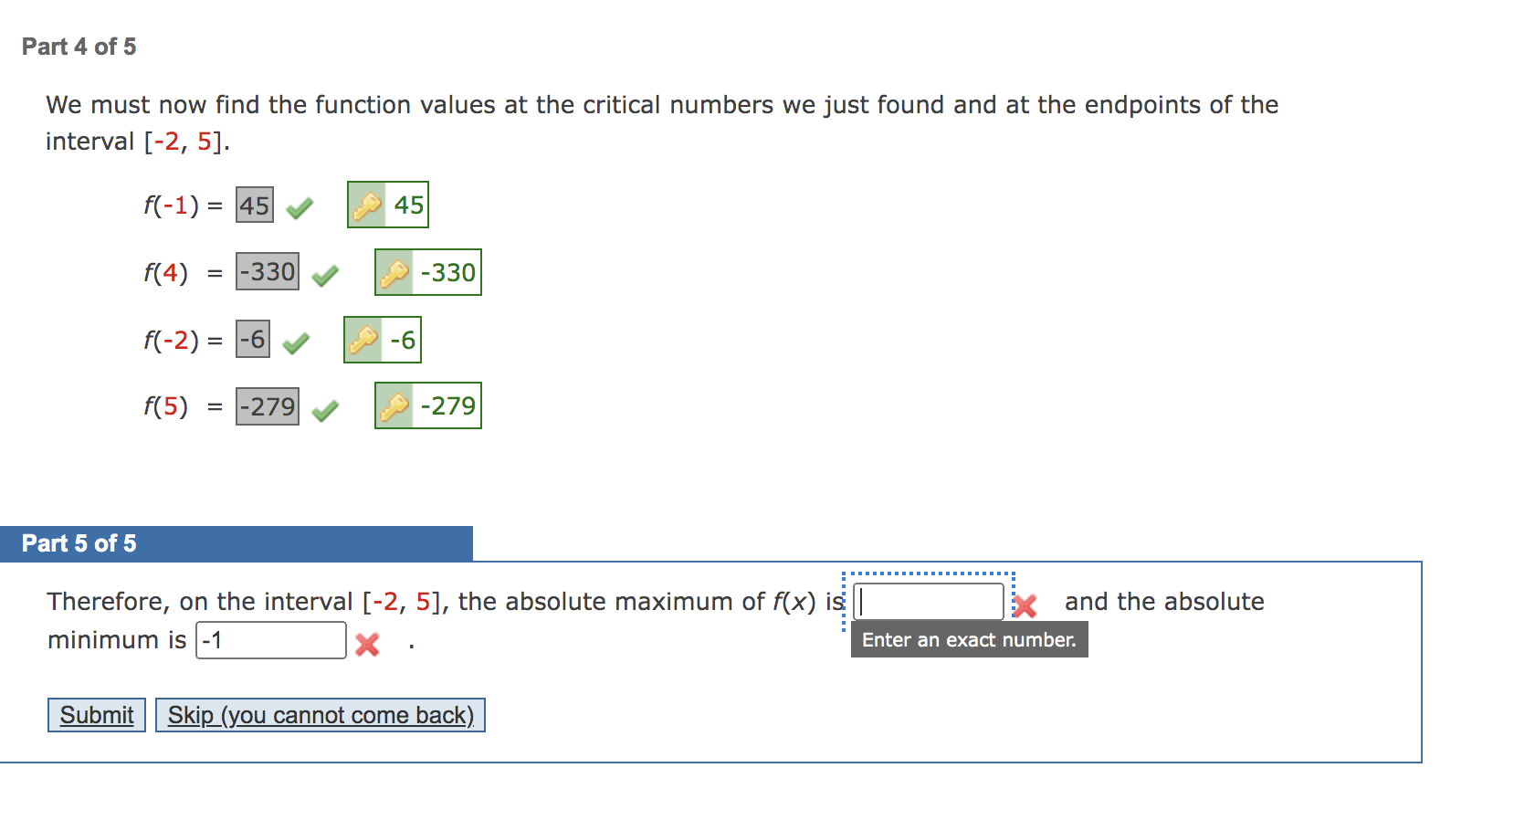Click the red X beside absolute maximum field
The image size is (1514, 831).
[1026, 605]
